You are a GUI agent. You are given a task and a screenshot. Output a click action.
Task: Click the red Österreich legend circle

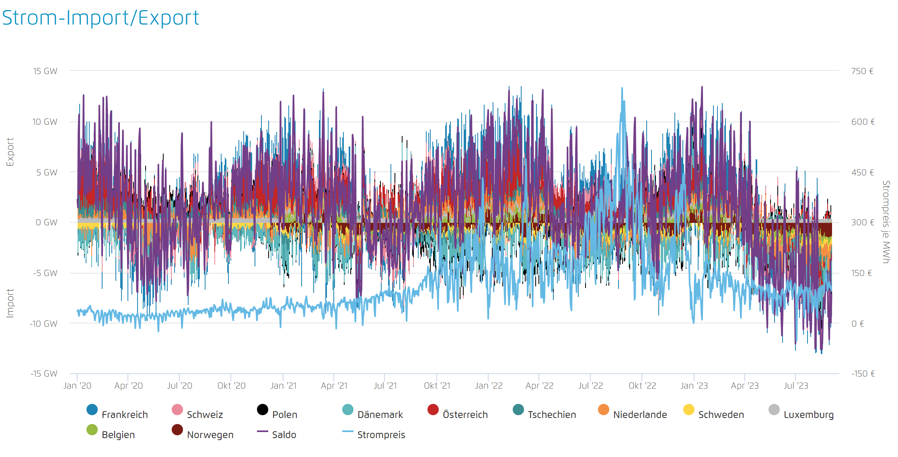click(433, 410)
